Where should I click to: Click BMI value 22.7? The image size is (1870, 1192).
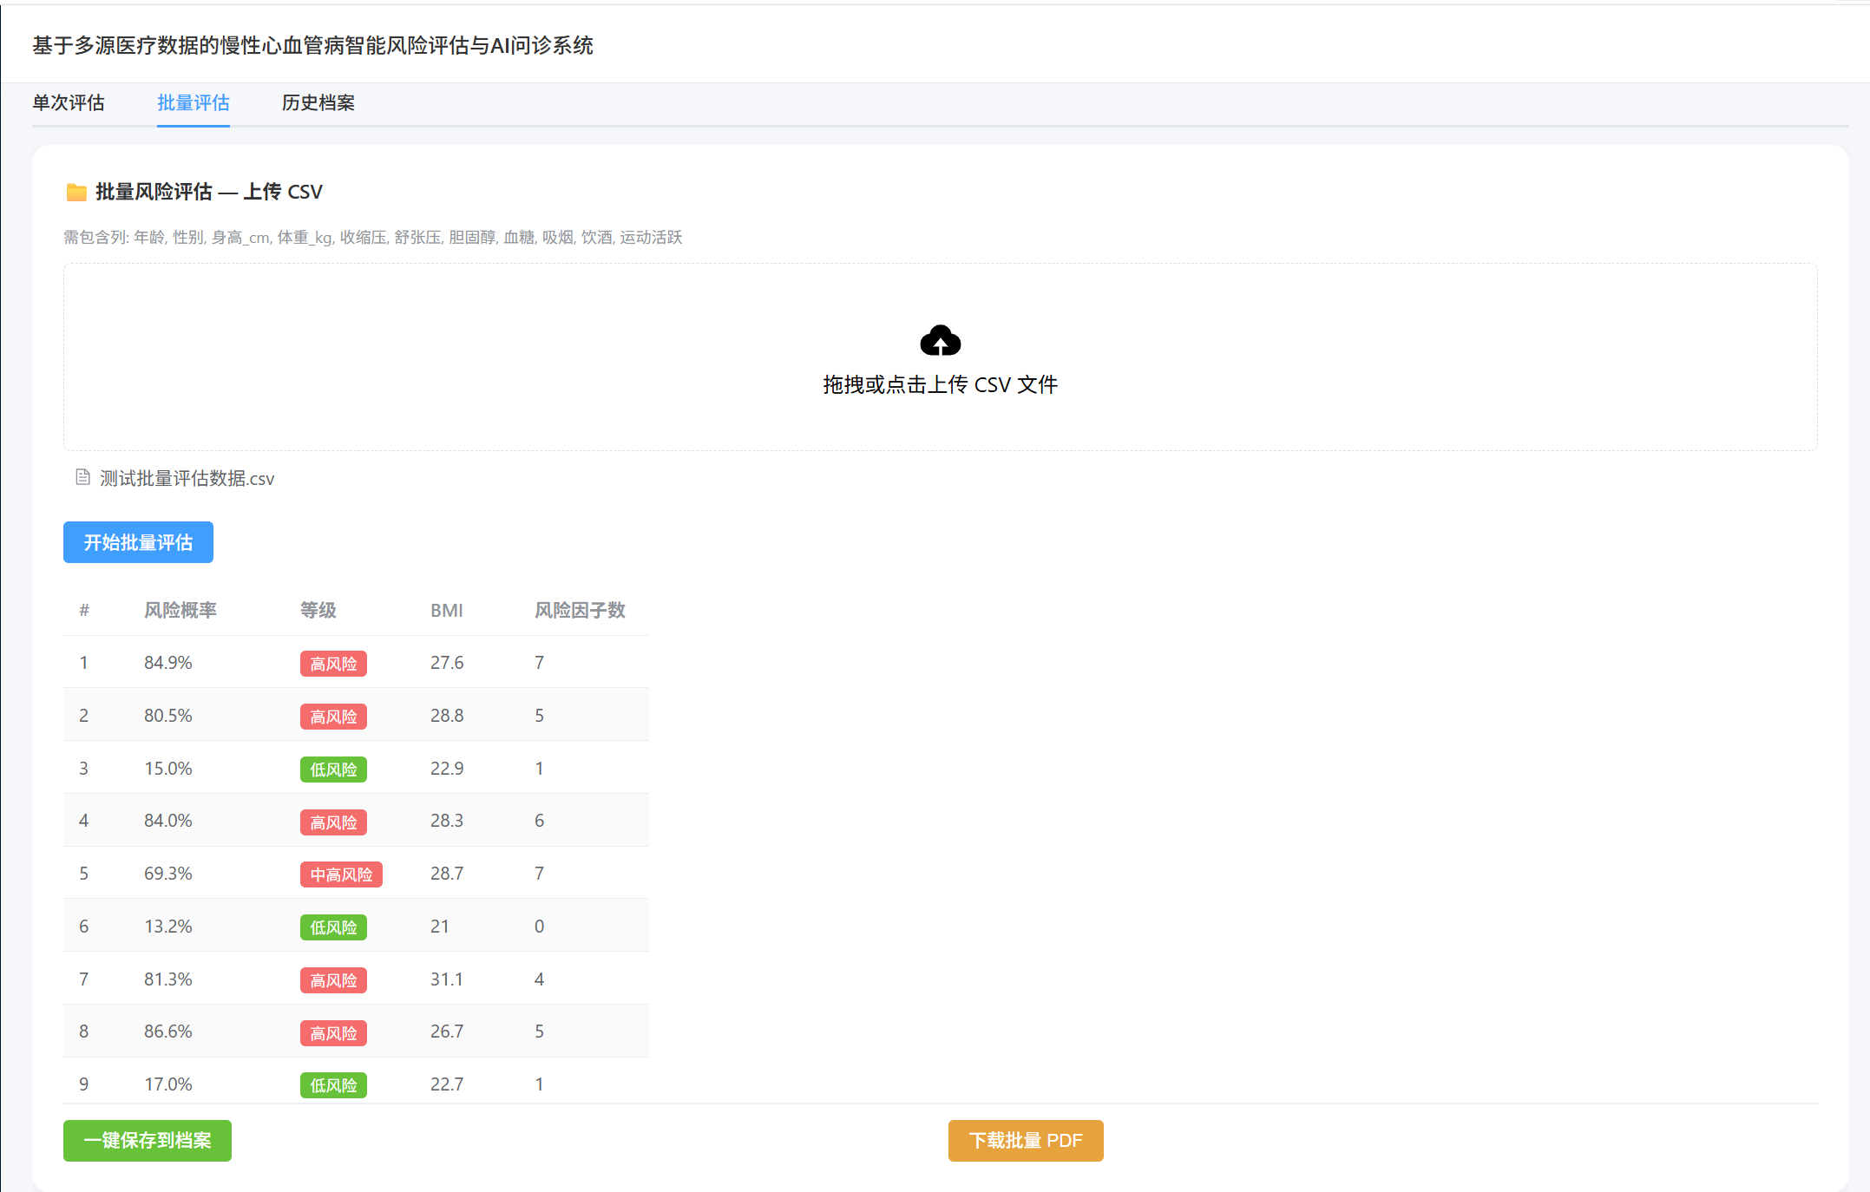(447, 1084)
